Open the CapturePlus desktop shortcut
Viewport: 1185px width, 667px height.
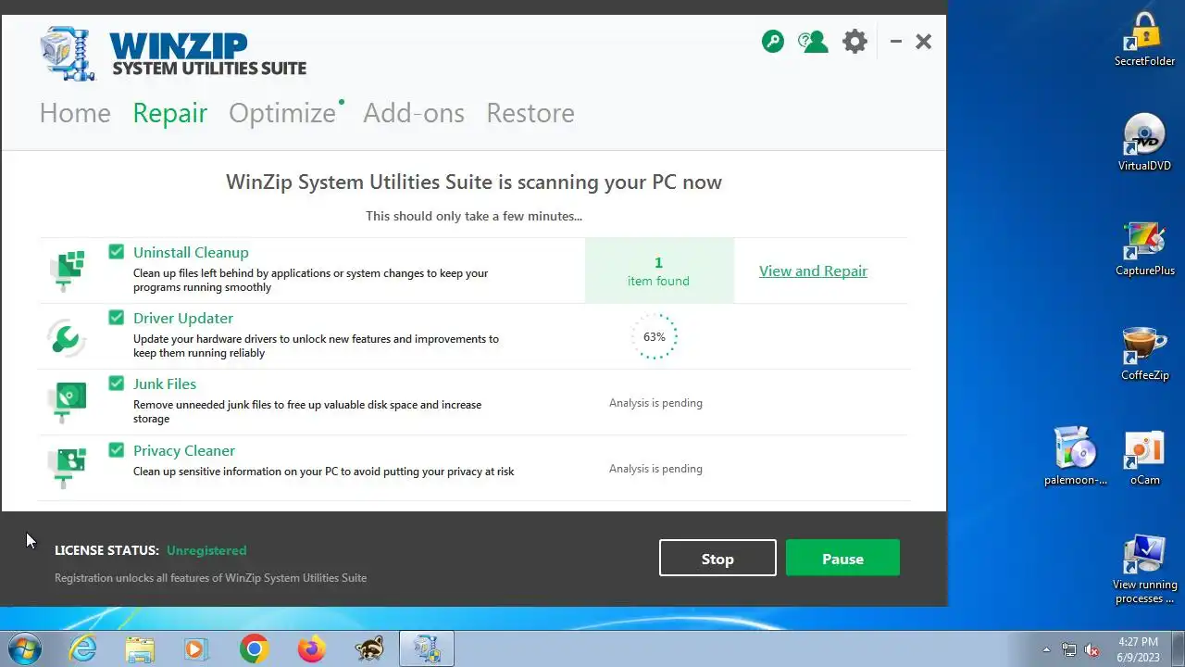(1144, 248)
